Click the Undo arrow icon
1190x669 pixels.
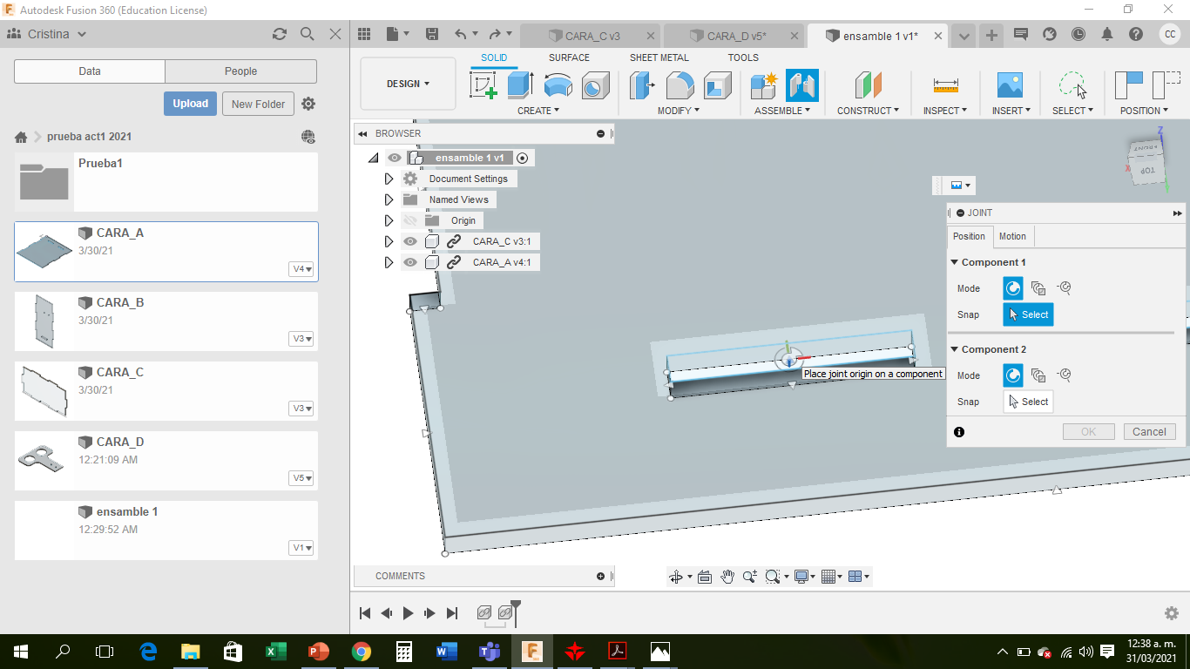pyautogui.click(x=461, y=34)
